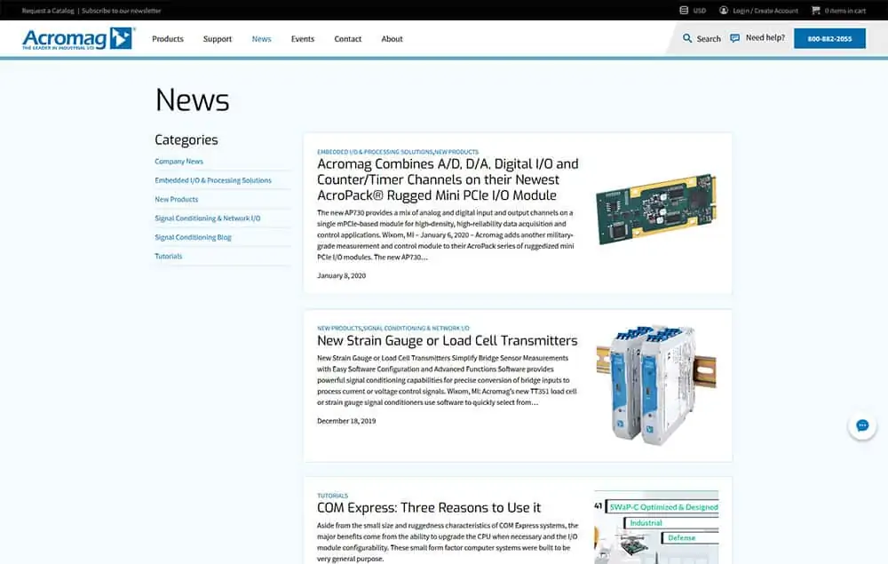Click the 800-882-2055 phone button
This screenshot has height=564, width=888.
click(829, 38)
